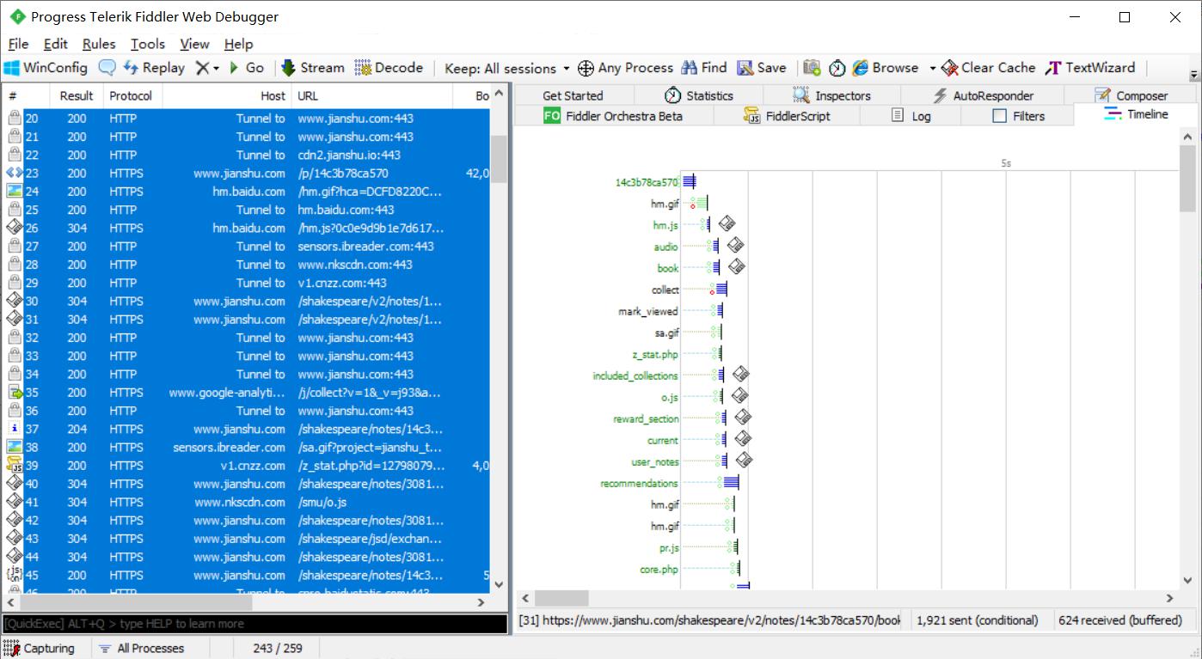Launch the TextWizard tool
Screen dimensions: 1202x659
pyautogui.click(x=1090, y=68)
